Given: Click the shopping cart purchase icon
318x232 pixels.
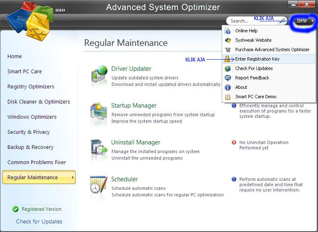Looking at the screenshot, I should [x=228, y=50].
